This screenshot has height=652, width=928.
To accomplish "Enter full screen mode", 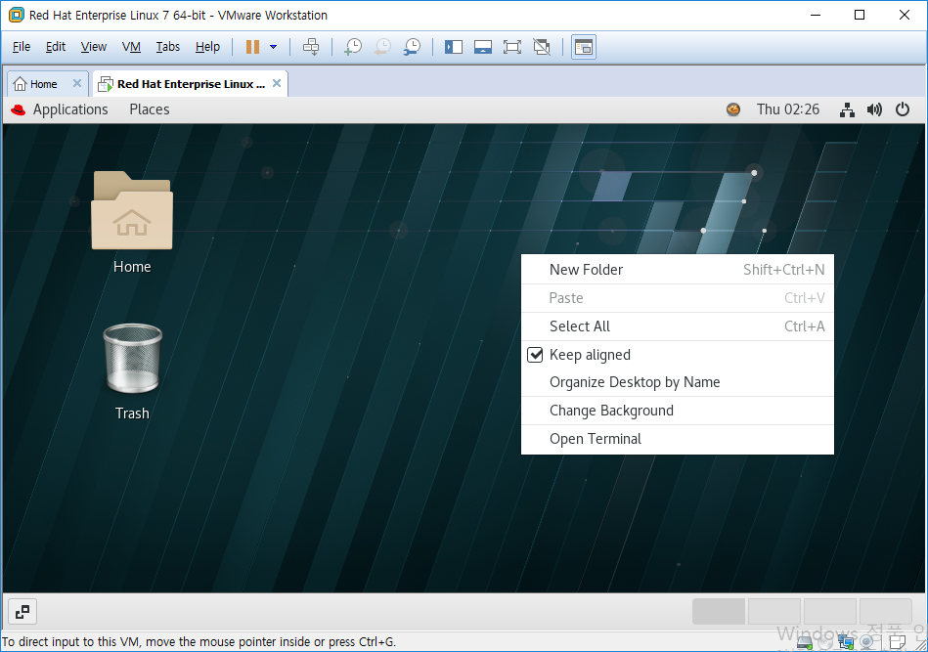I will pyautogui.click(x=512, y=47).
